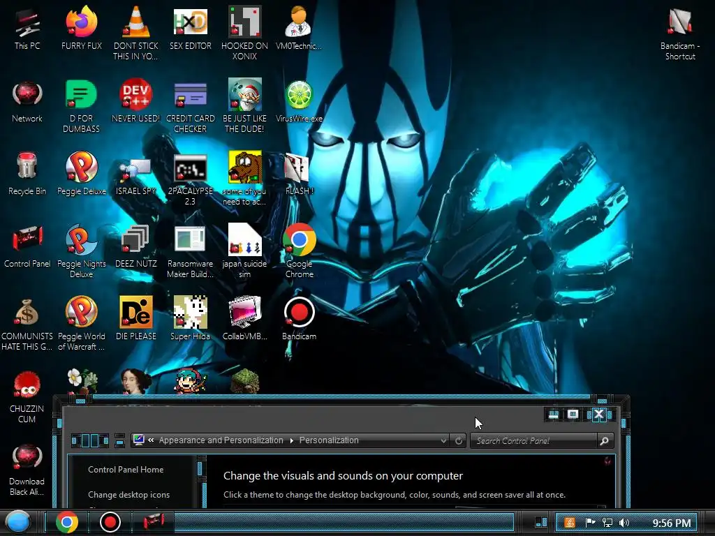Switch to Bandicam on the taskbar
This screenshot has width=715, height=536.
(110, 522)
